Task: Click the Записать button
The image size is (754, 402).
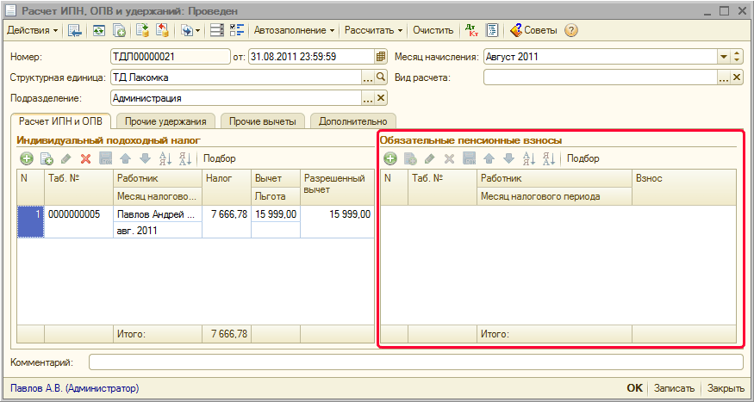Action: [674, 389]
